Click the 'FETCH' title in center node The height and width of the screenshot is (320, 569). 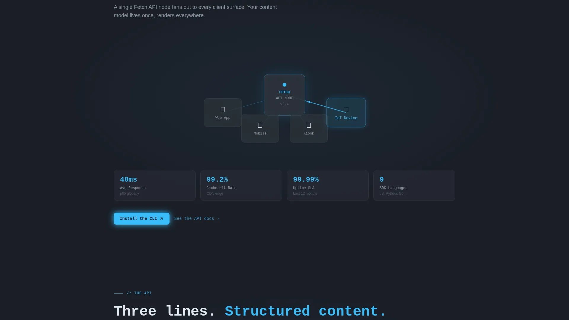(284, 92)
